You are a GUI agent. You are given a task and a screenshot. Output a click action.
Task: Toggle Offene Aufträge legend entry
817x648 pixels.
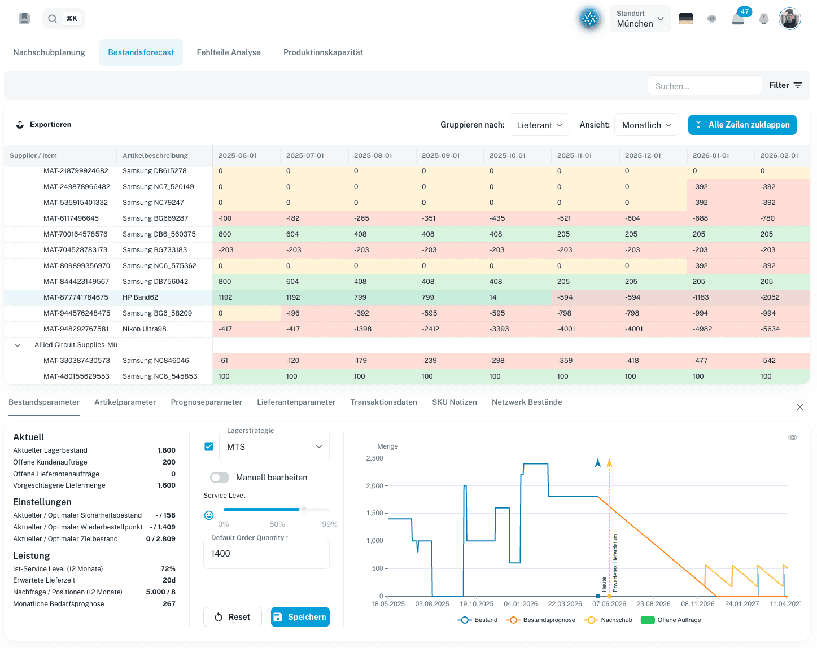[x=671, y=620]
